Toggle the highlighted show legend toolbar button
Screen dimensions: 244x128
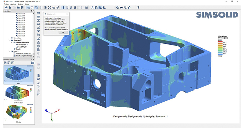click(x=100, y=7)
